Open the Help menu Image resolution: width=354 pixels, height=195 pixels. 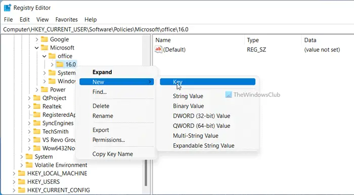pos(91,20)
